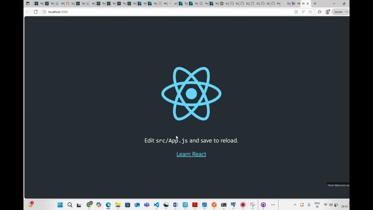View site information icon beside the URL
The width and height of the screenshot is (373, 210).
[x=44, y=12]
